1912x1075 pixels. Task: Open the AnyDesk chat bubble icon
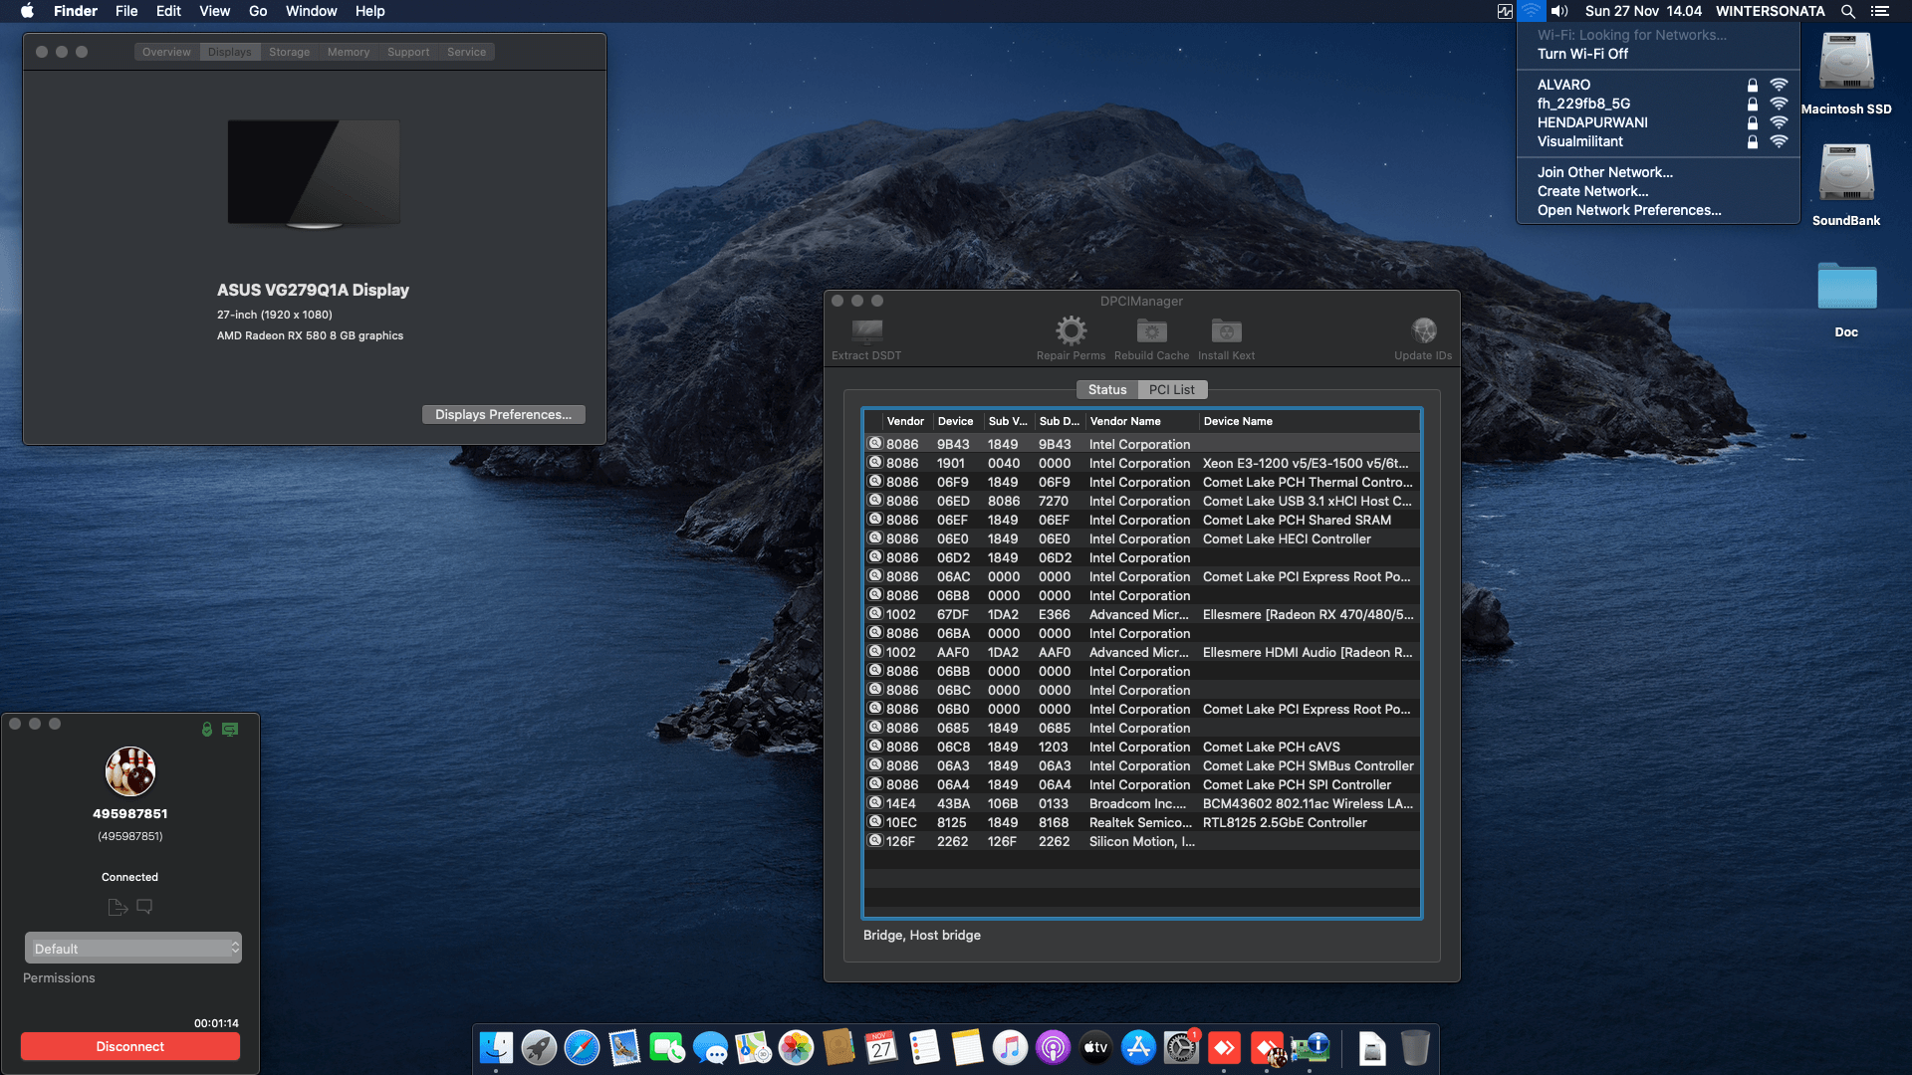144,907
